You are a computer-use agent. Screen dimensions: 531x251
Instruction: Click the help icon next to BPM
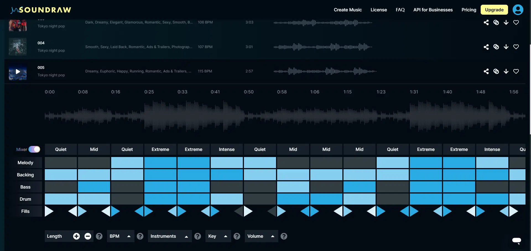coord(140,236)
